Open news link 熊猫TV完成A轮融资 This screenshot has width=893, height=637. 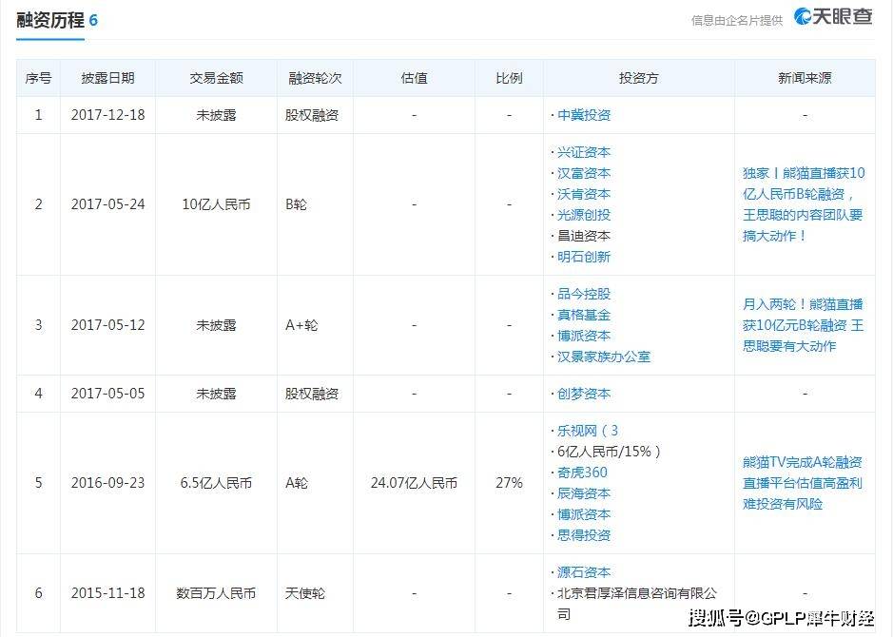(x=803, y=483)
